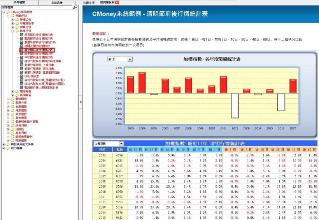Collapse the CMoney系統範例 root node
The image size is (319, 220).
coord(4,12)
